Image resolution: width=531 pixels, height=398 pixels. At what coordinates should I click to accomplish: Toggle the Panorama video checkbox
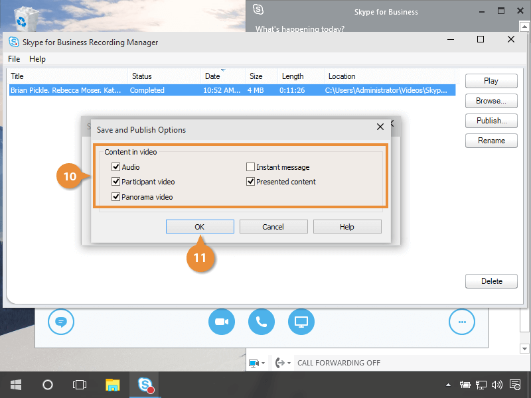116,197
